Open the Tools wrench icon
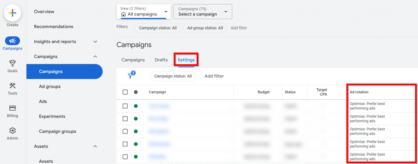The height and width of the screenshot is (164, 418). (x=12, y=85)
